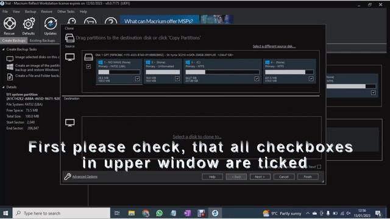Select 'Image selected disks on this computer' task
Screen dimensions: 390x219
[x=37, y=57]
